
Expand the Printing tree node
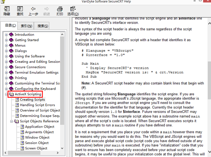(6, 78)
